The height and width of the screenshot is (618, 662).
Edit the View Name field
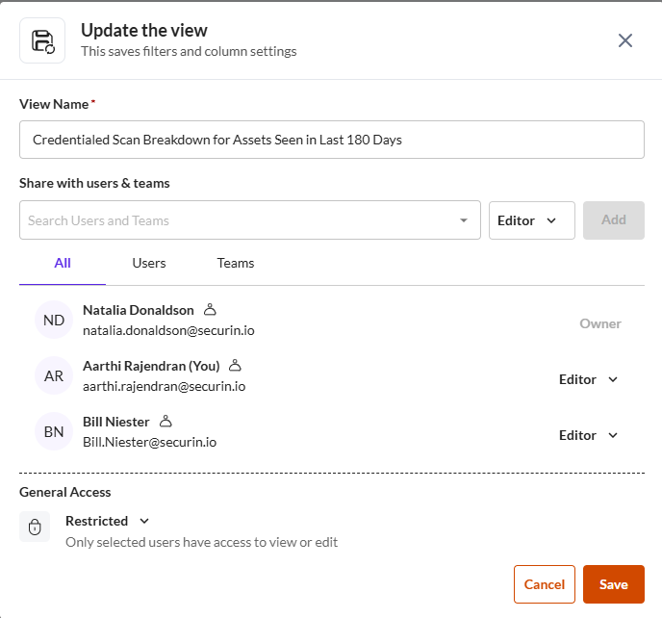click(331, 140)
